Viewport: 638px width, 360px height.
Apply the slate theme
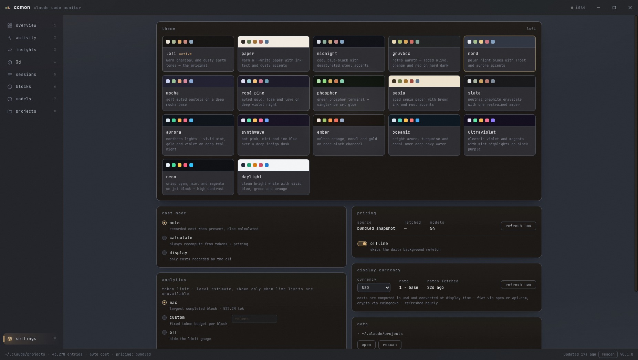(x=500, y=93)
